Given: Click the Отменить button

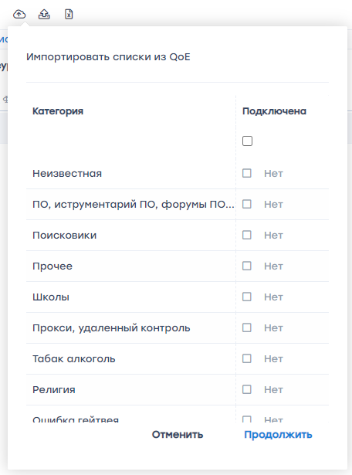Looking at the screenshot, I should click(178, 434).
